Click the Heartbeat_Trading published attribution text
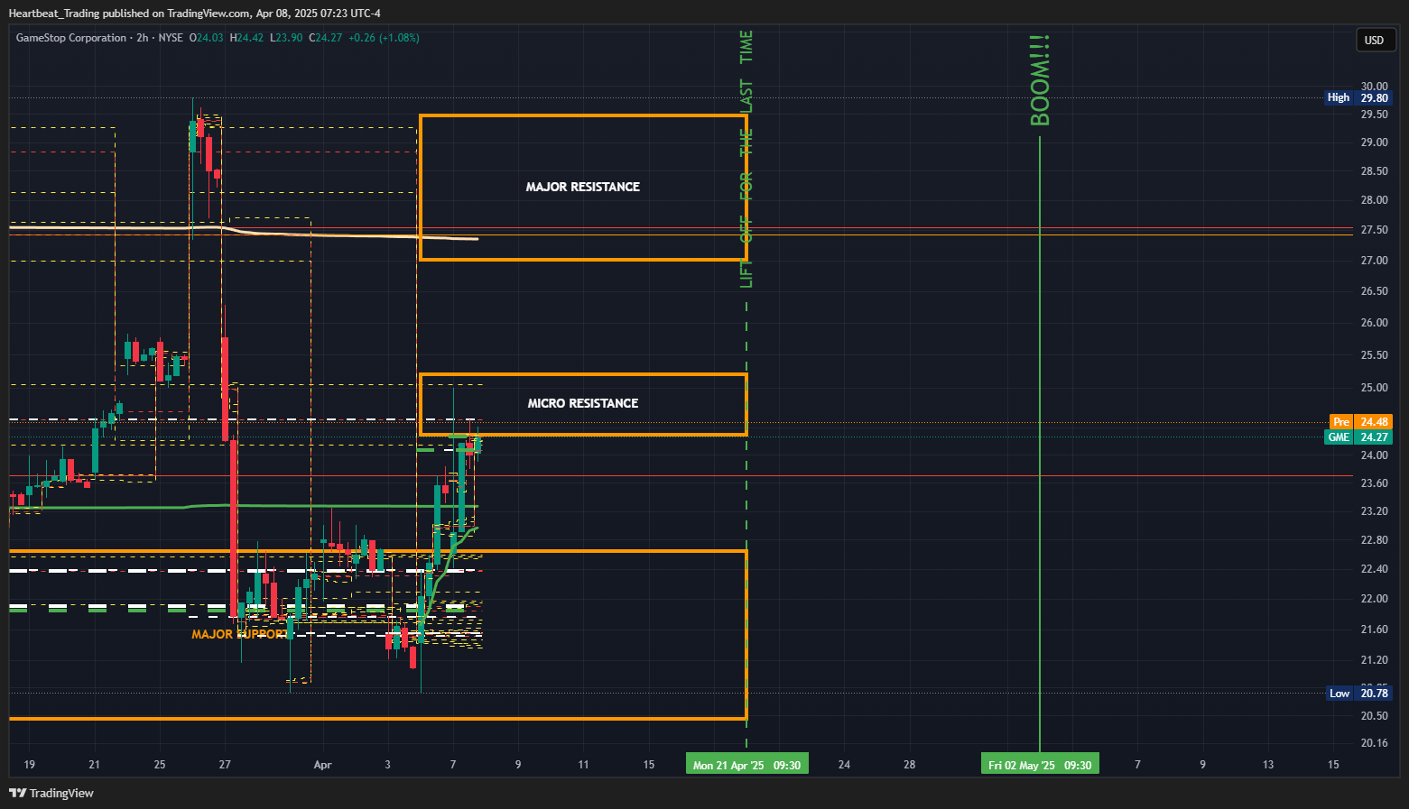1409x809 pixels. (195, 14)
